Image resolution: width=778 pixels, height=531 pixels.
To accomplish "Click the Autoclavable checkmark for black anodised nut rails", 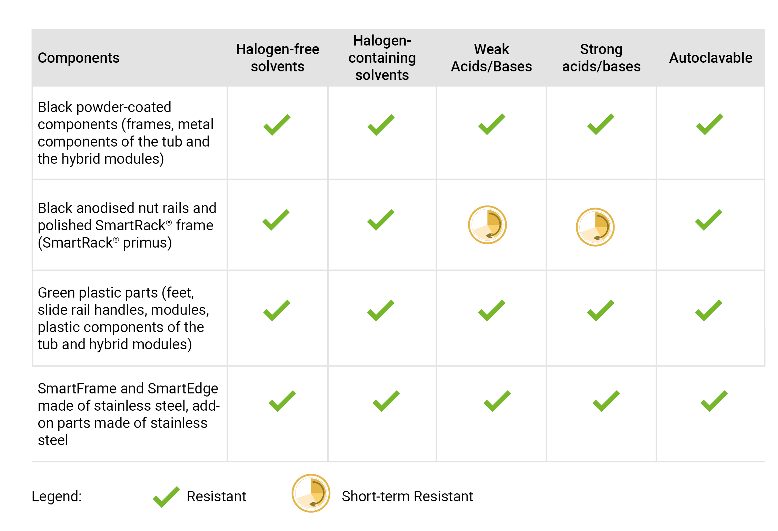I will pos(708,220).
